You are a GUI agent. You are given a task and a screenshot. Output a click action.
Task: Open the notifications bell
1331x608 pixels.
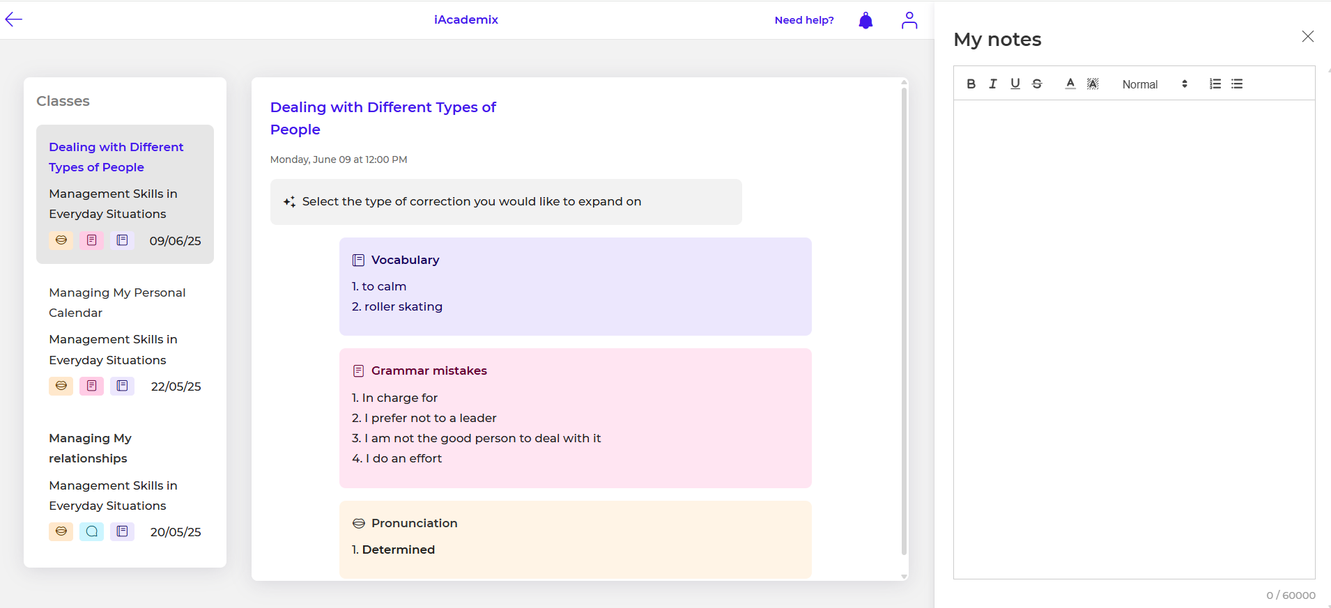coord(865,20)
